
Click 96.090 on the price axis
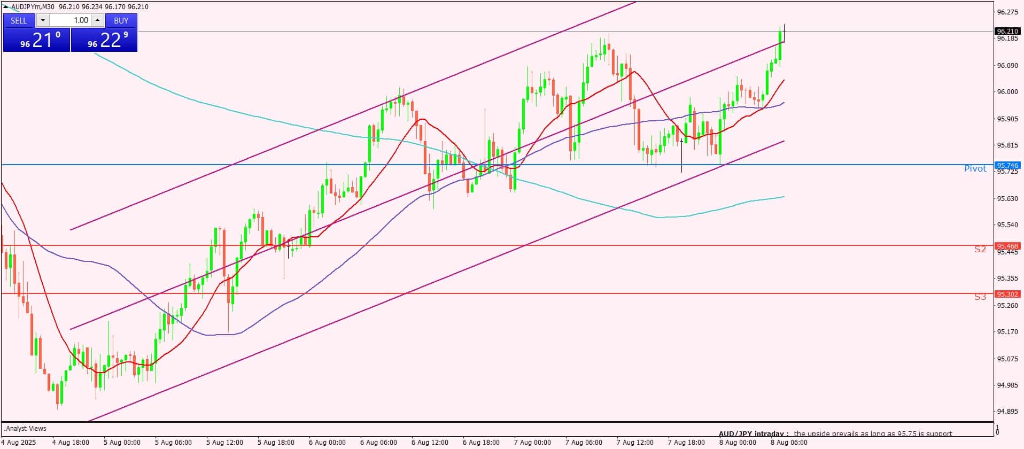pos(1007,65)
